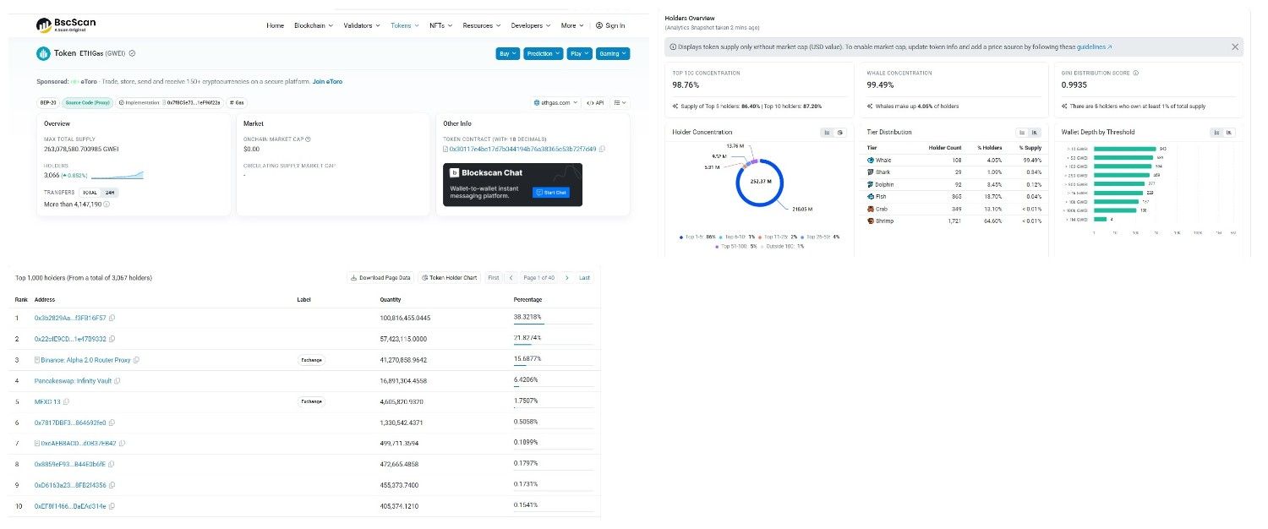Copy address 0xD6163a23...8FB2f4356
The width and height of the screenshot is (1268, 529).
[x=112, y=485]
